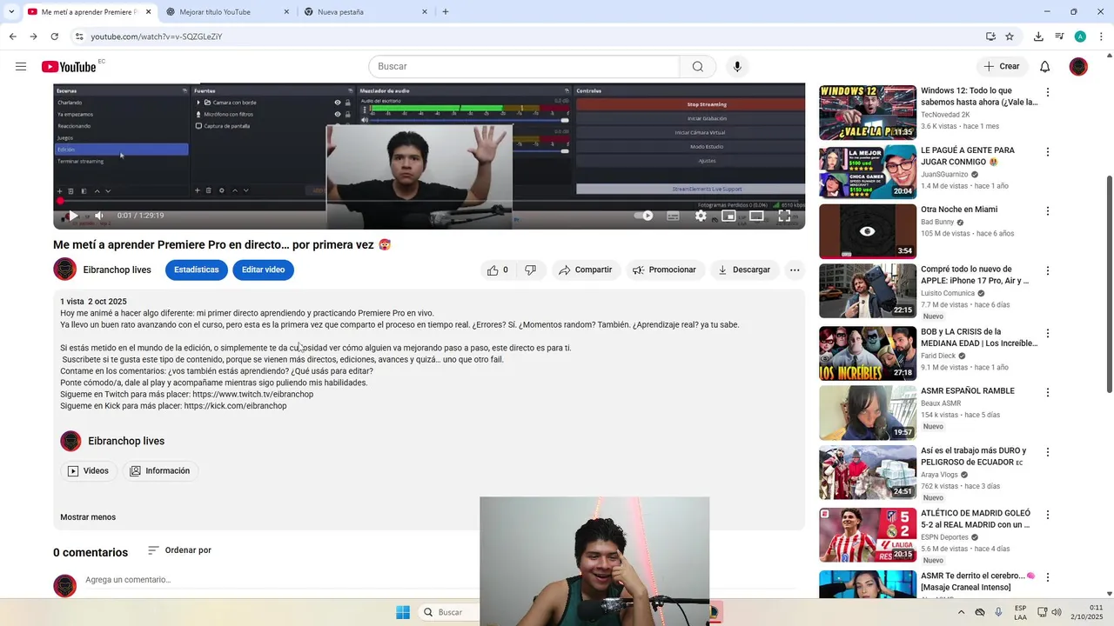Open YouTube notifications bell

[1045, 67]
